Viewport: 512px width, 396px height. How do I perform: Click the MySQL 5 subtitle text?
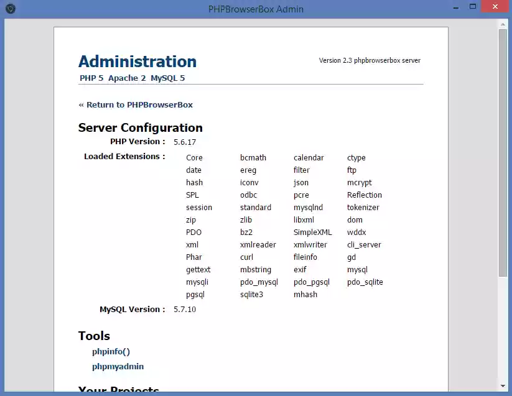click(168, 78)
